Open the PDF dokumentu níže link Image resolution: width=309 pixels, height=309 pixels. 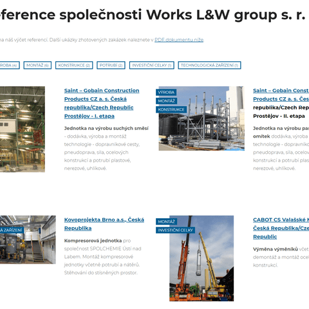pyautogui.click(x=179, y=40)
